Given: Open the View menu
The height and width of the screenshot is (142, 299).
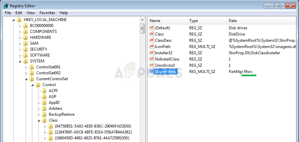Looking at the screenshot, I should (x=31, y=13).
